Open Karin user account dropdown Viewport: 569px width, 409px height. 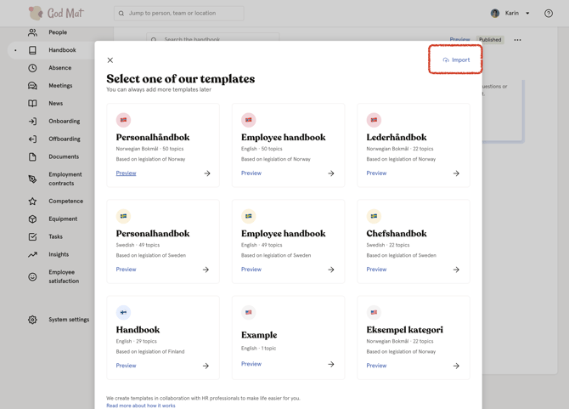point(510,14)
